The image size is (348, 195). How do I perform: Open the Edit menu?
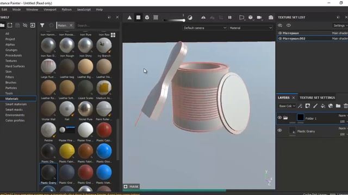(x=4, y=10)
